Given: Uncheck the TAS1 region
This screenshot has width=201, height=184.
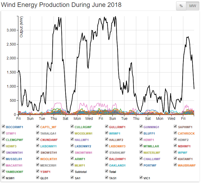Looking at the screenshot, I should pos(107,177).
